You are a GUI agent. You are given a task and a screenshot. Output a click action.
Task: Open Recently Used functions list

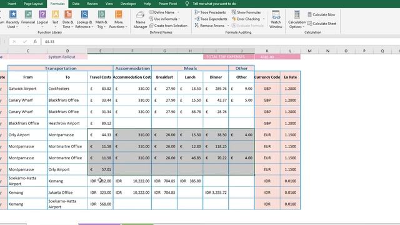tap(12, 19)
